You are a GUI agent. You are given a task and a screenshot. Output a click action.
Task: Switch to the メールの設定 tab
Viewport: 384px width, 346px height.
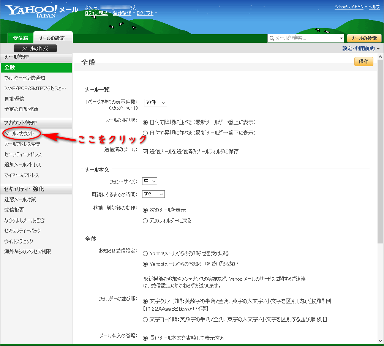point(52,38)
